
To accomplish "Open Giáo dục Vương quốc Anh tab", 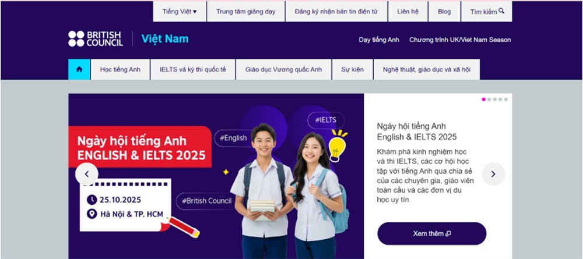I will pos(284,69).
